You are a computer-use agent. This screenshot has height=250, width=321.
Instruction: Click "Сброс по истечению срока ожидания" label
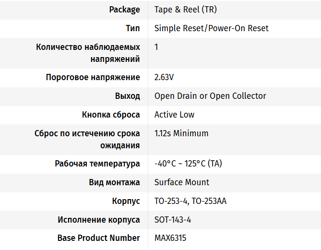(87, 139)
